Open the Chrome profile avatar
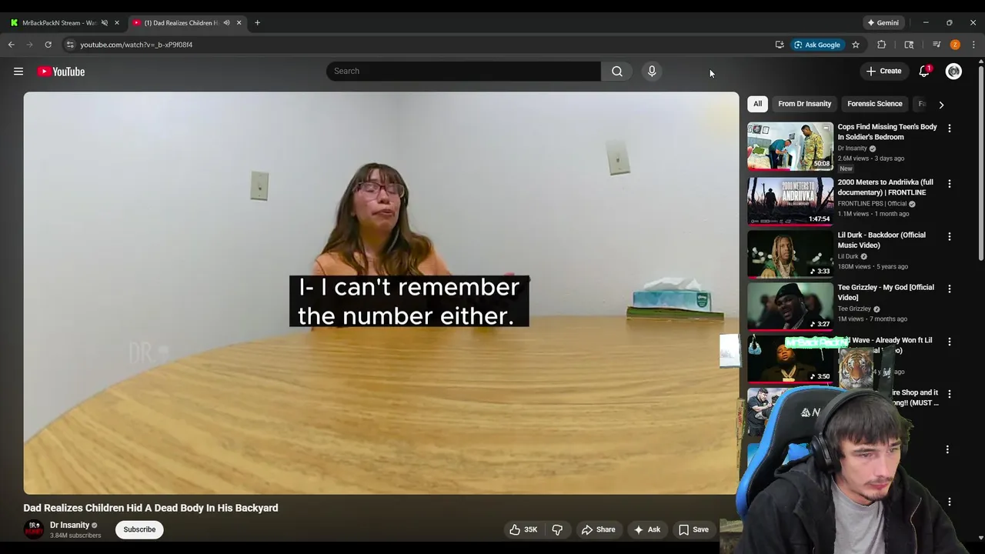Viewport: 985px width, 554px height. [x=955, y=45]
